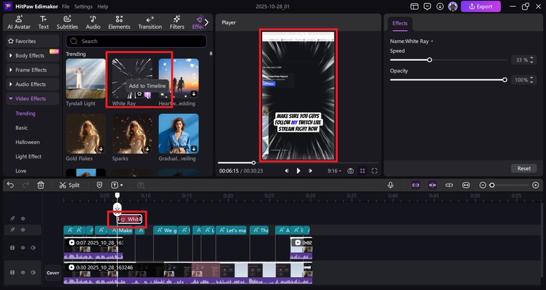This screenshot has height=290, width=546.
Task: Step forward one frame in player
Action: pyautogui.click(x=310, y=171)
